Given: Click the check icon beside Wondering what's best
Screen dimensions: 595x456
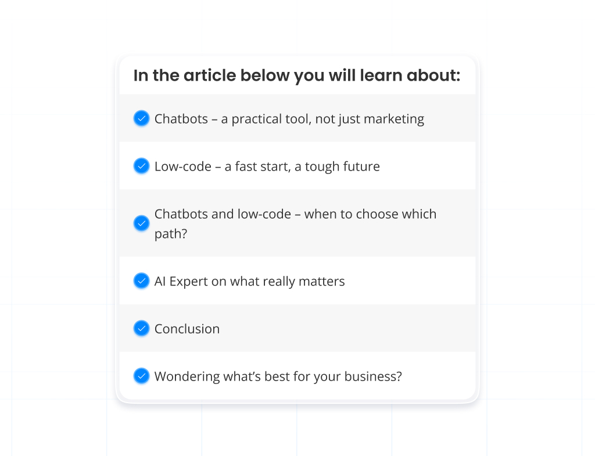Looking at the screenshot, I should click(141, 376).
